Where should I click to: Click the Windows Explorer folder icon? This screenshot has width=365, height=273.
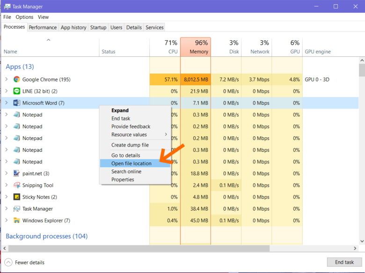click(17, 221)
